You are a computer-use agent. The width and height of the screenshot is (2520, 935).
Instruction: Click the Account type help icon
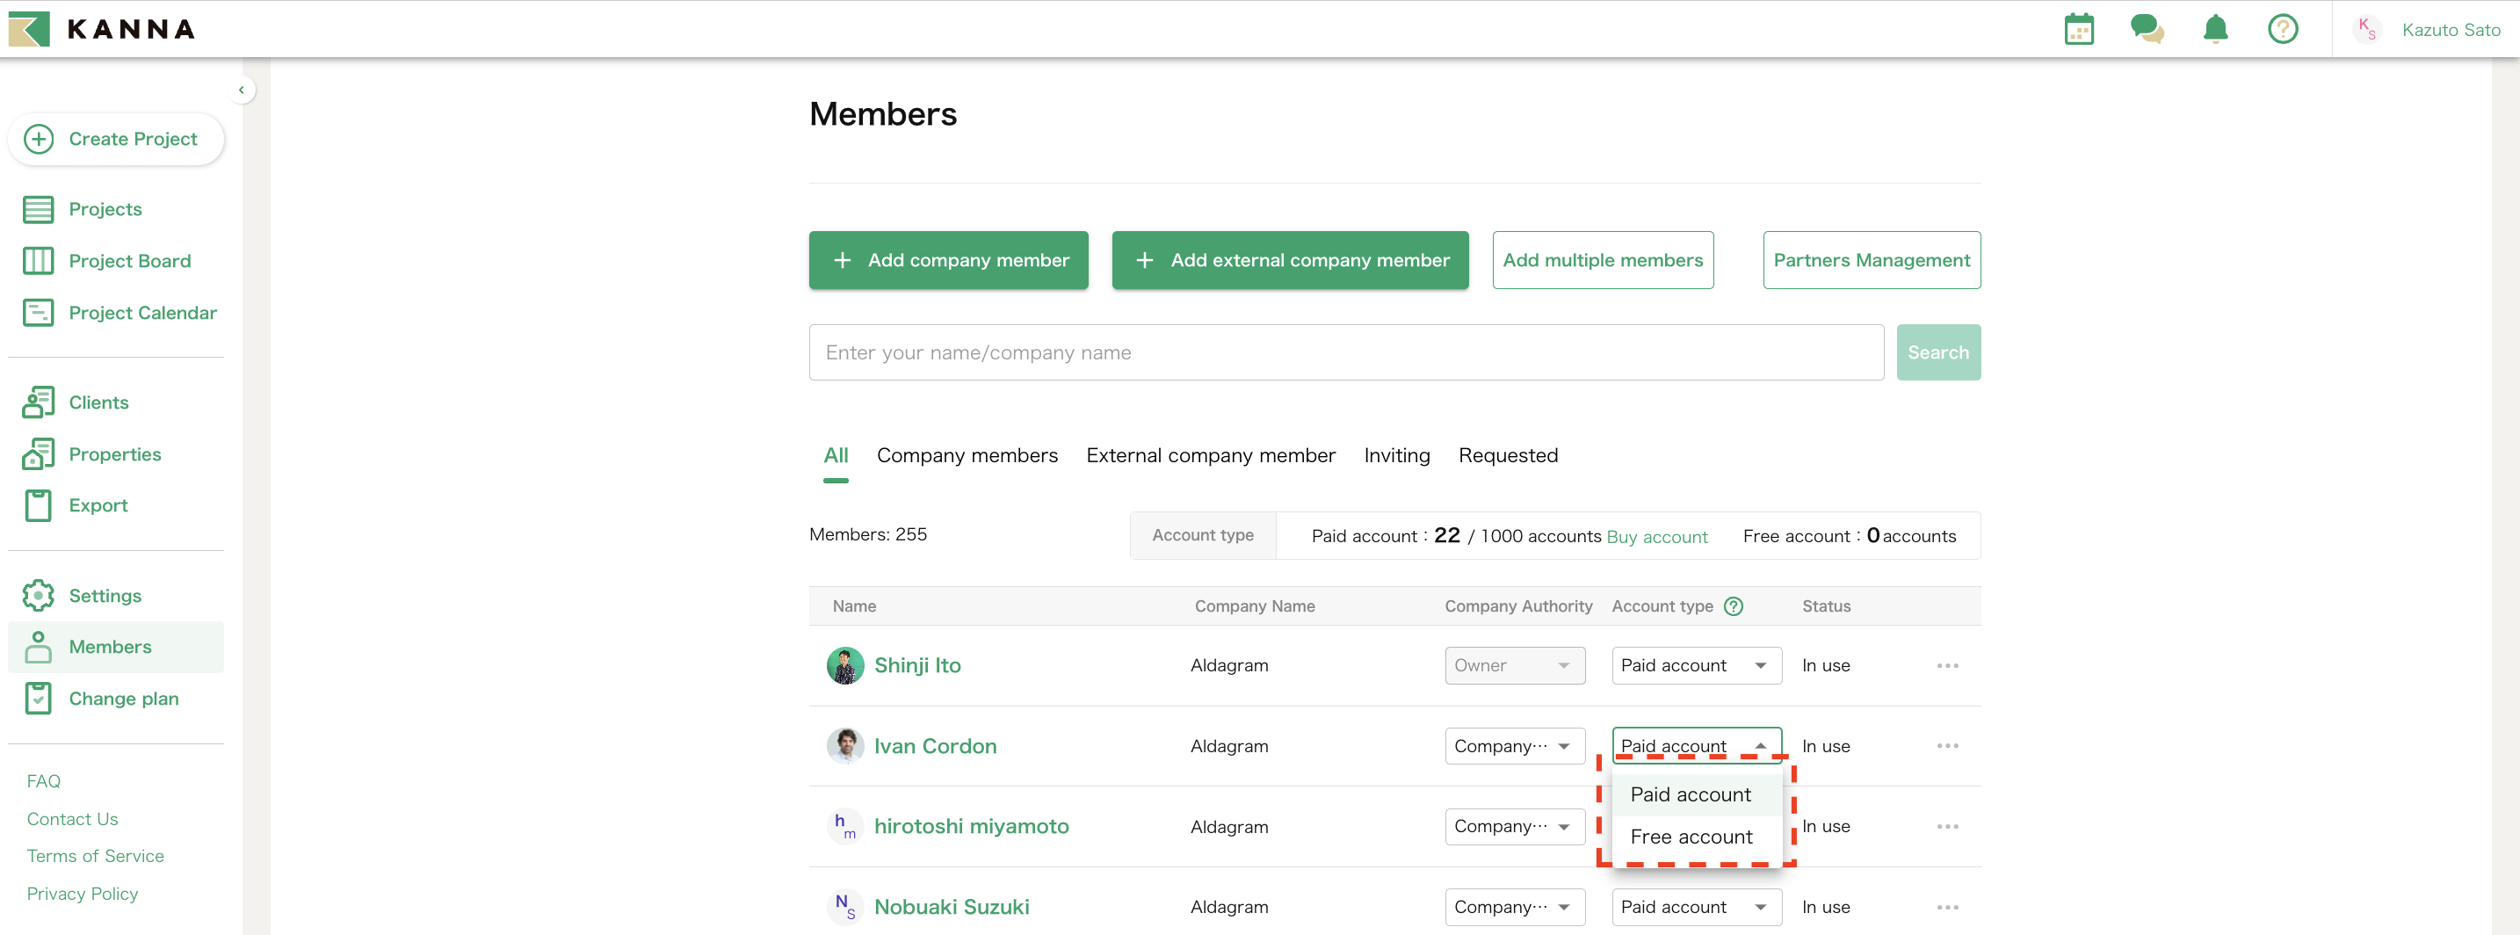(x=1734, y=606)
